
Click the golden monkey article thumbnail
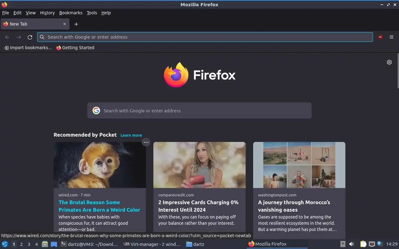pos(100,165)
